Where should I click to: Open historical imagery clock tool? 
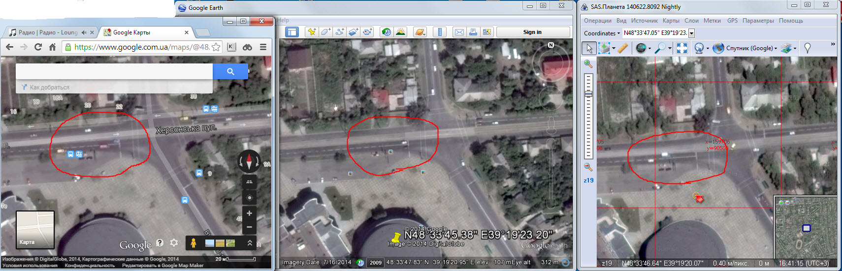coord(387,32)
